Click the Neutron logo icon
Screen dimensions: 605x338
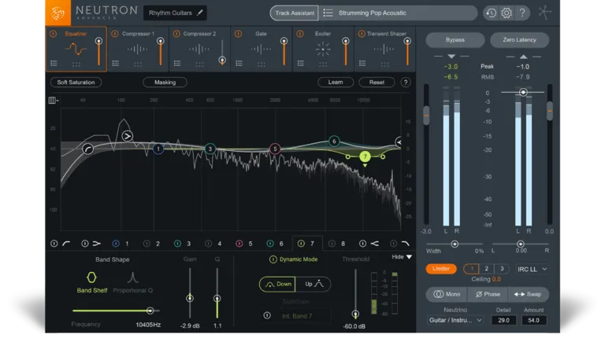point(58,13)
